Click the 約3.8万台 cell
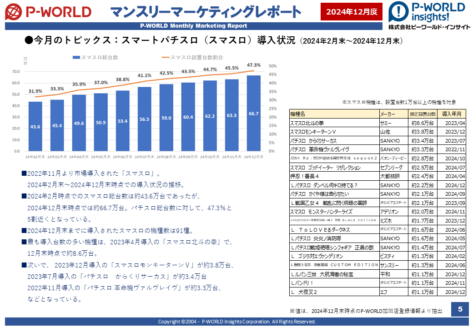 (423, 132)
